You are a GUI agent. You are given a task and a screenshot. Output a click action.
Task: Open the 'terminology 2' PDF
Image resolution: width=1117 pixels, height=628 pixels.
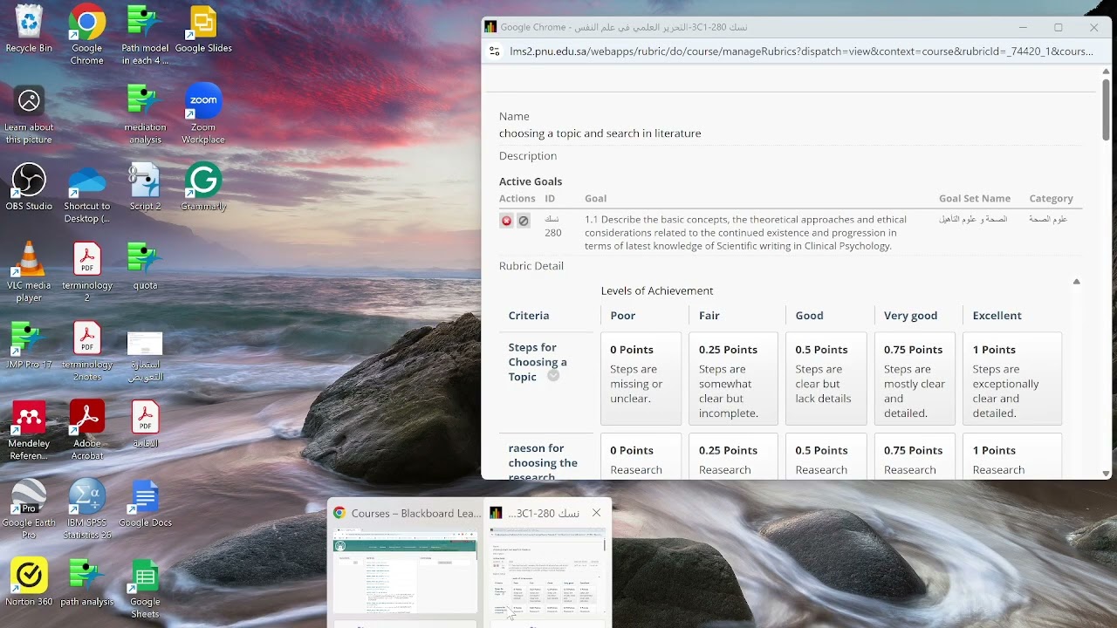click(87, 272)
